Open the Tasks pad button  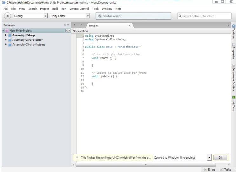(225, 169)
